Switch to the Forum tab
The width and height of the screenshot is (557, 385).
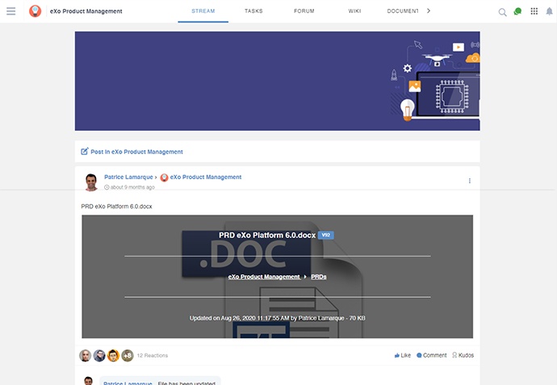304,11
